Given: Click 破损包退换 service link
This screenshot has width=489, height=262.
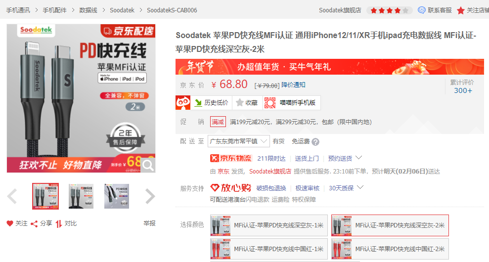Looking at the screenshot, I should (271, 188).
